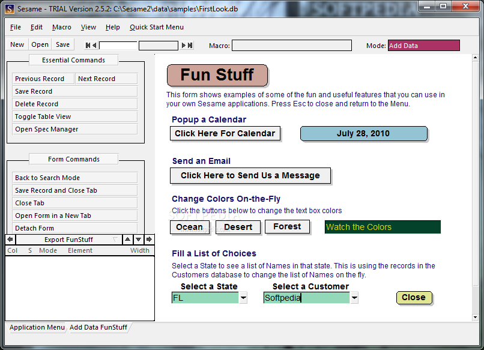Open the Macro menu
The image size is (484, 350).
tap(62, 27)
